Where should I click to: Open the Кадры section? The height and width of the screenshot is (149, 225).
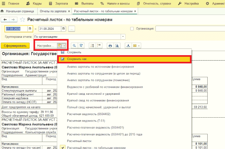(x=34, y=3)
